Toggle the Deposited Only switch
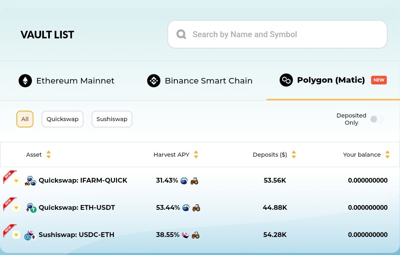The image size is (400, 255). [x=377, y=119]
